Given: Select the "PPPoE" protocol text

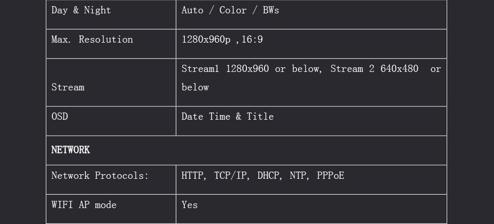Looking at the screenshot, I should coord(330,176).
